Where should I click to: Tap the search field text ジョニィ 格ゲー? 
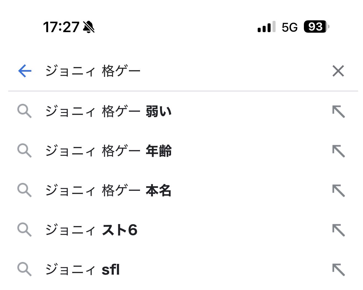(93, 71)
